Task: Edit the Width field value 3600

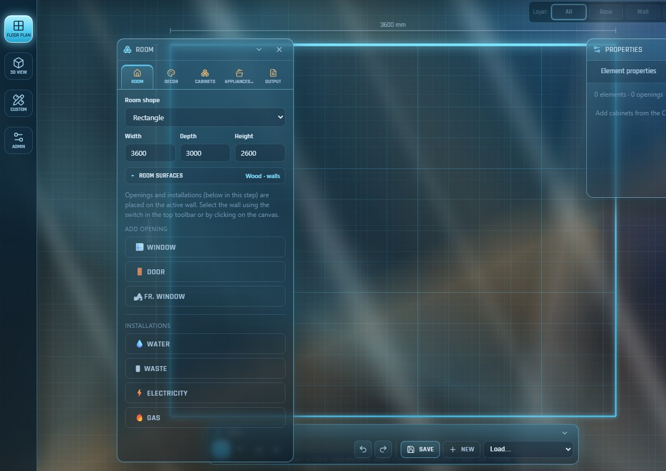Action: (150, 153)
